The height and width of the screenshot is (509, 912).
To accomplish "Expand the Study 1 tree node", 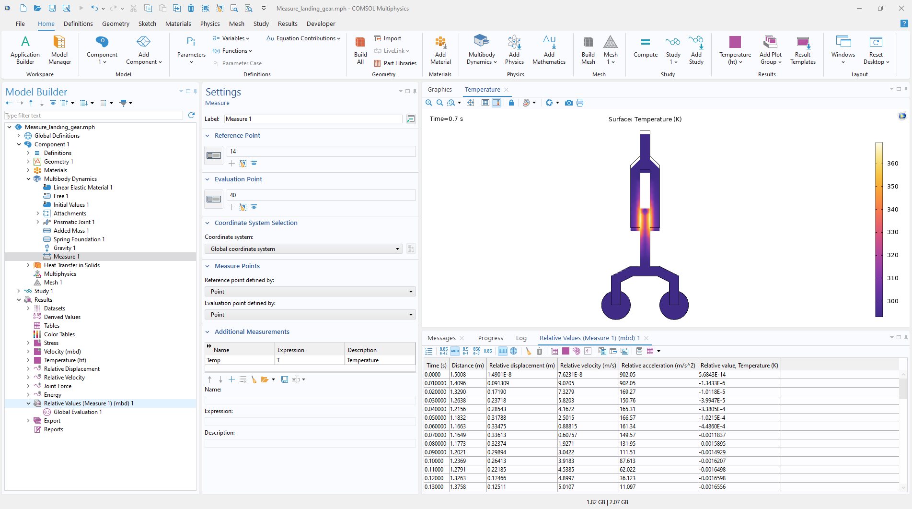I will coord(19,291).
